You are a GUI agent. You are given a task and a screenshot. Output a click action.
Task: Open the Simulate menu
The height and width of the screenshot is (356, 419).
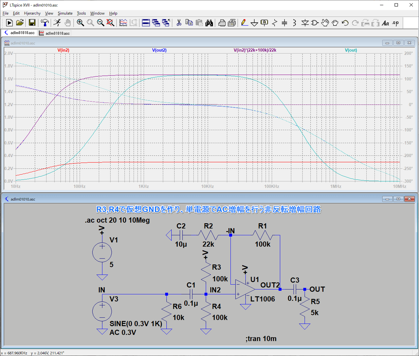coord(65,13)
